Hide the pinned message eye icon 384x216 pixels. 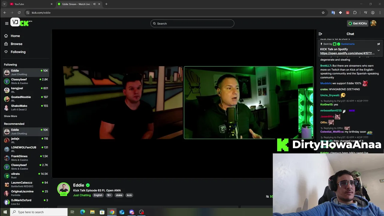[x=379, y=44]
